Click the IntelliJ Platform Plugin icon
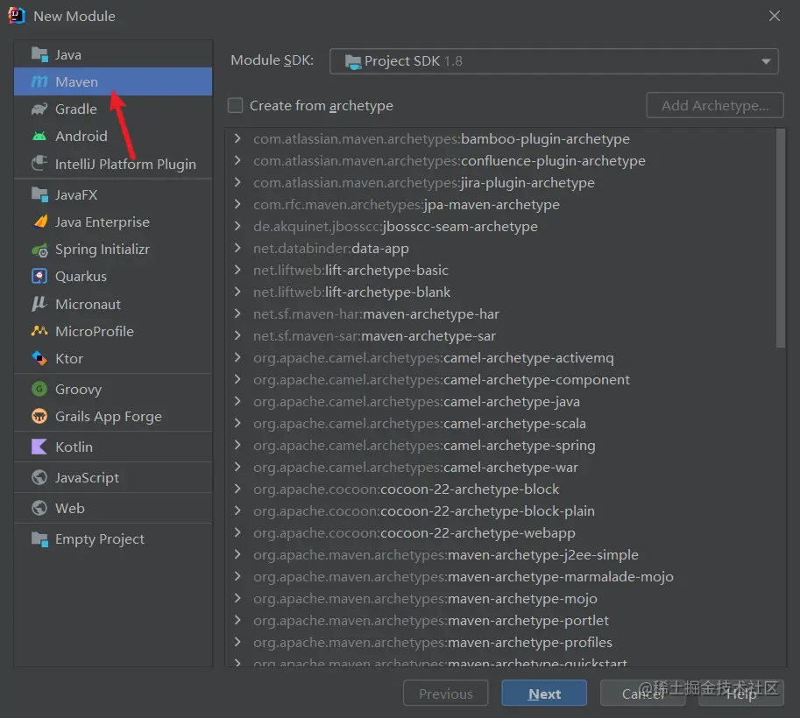 coord(39,163)
